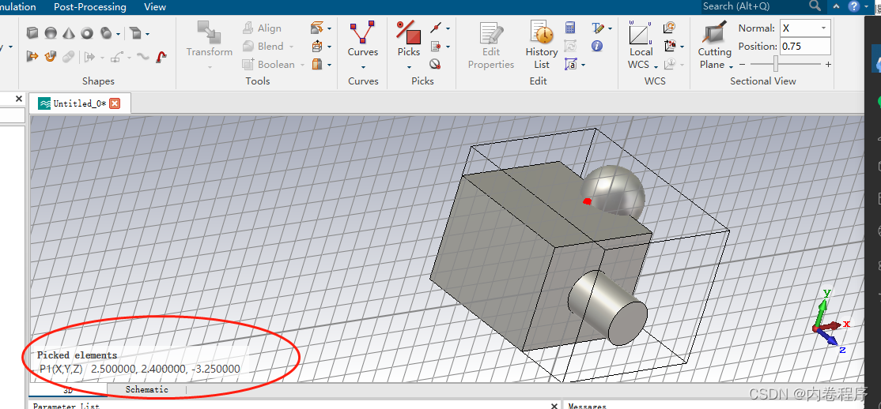Viewport: 881px width, 409px height.
Task: Click the Sectional View position slider handle
Action: point(776,64)
